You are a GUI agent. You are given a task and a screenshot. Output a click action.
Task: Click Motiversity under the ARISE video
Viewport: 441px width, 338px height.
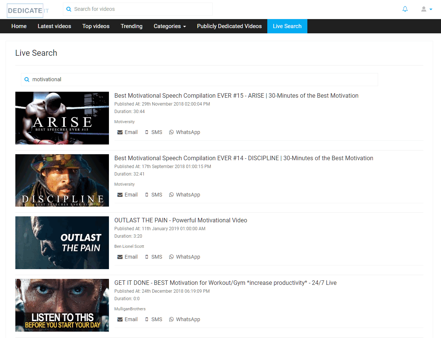124,122
